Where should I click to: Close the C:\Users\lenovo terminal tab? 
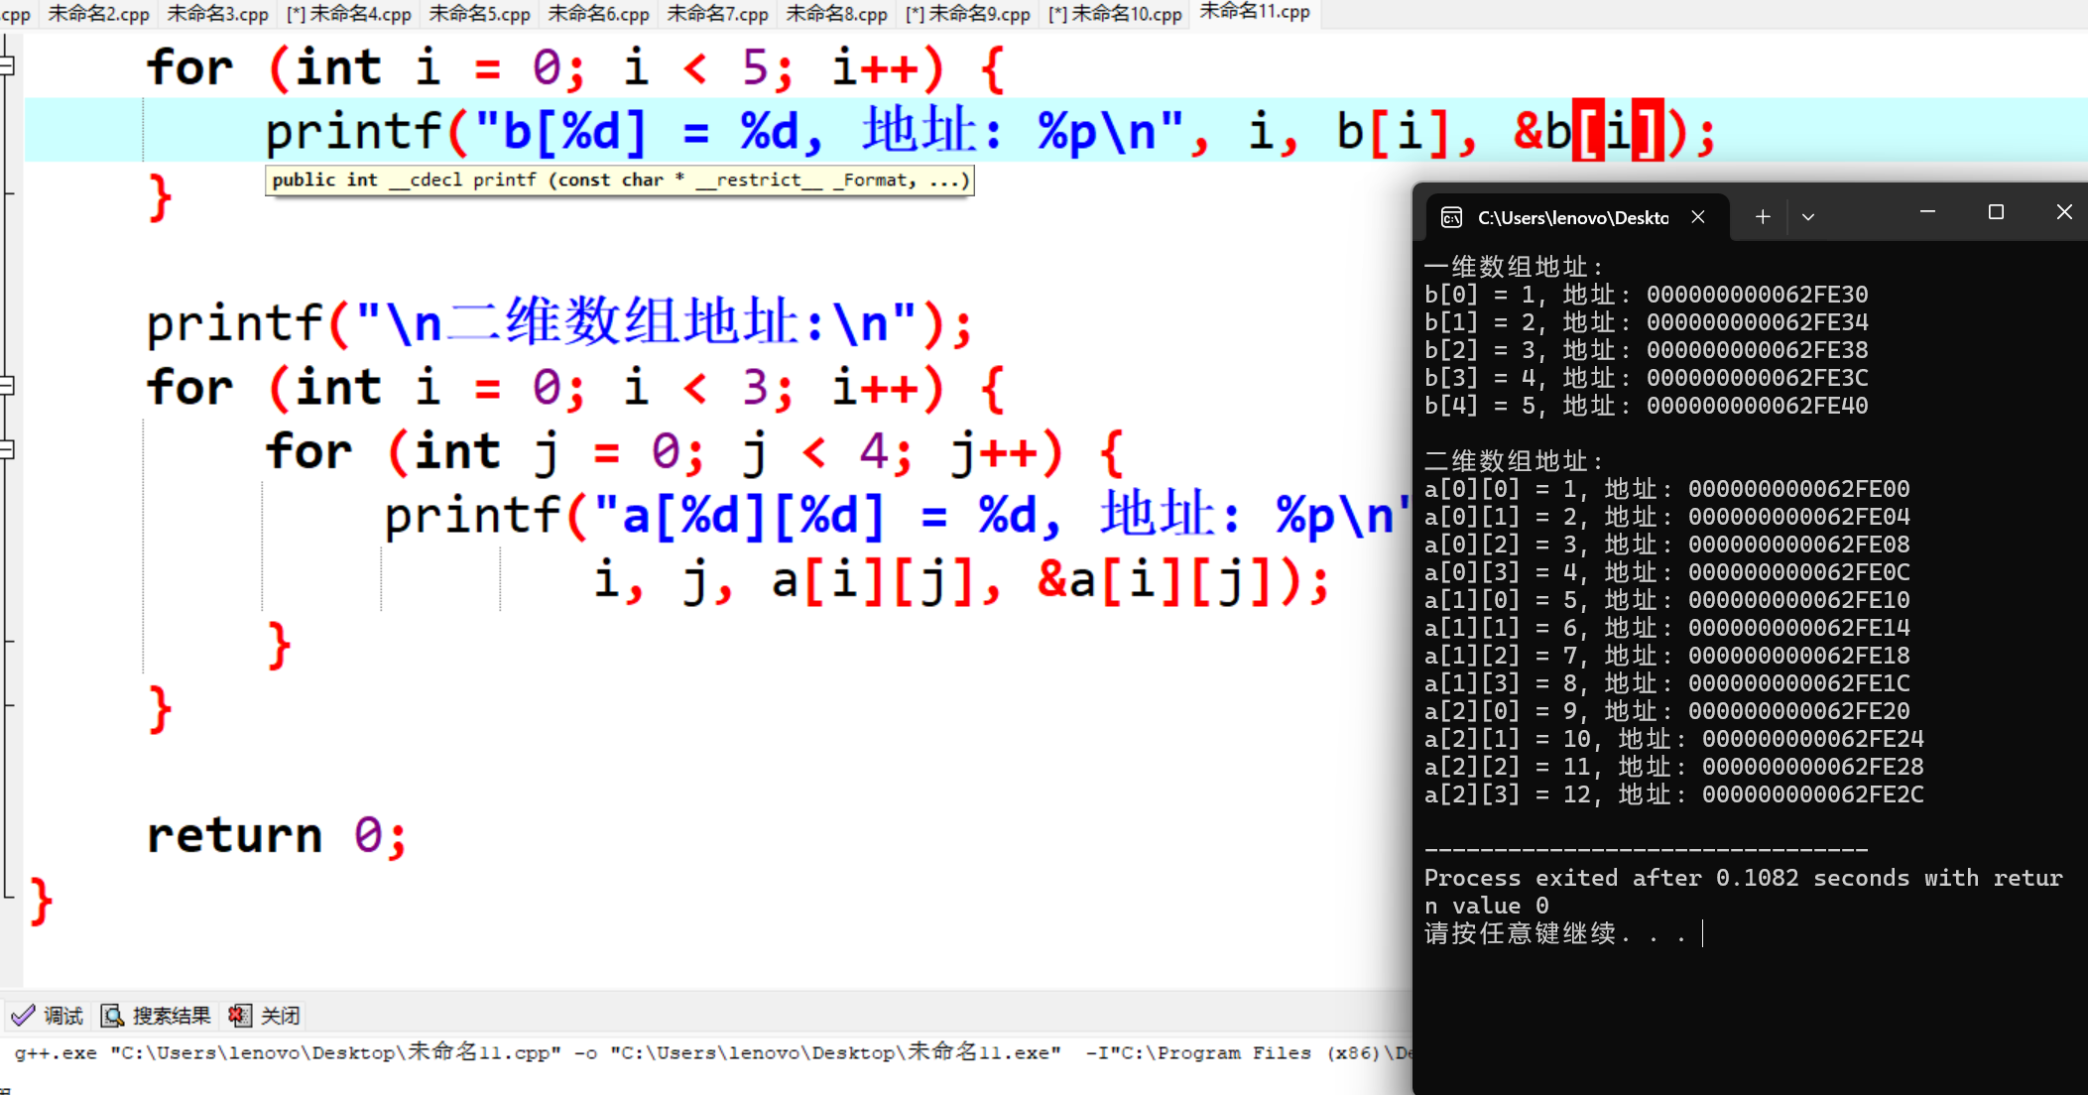1698,217
